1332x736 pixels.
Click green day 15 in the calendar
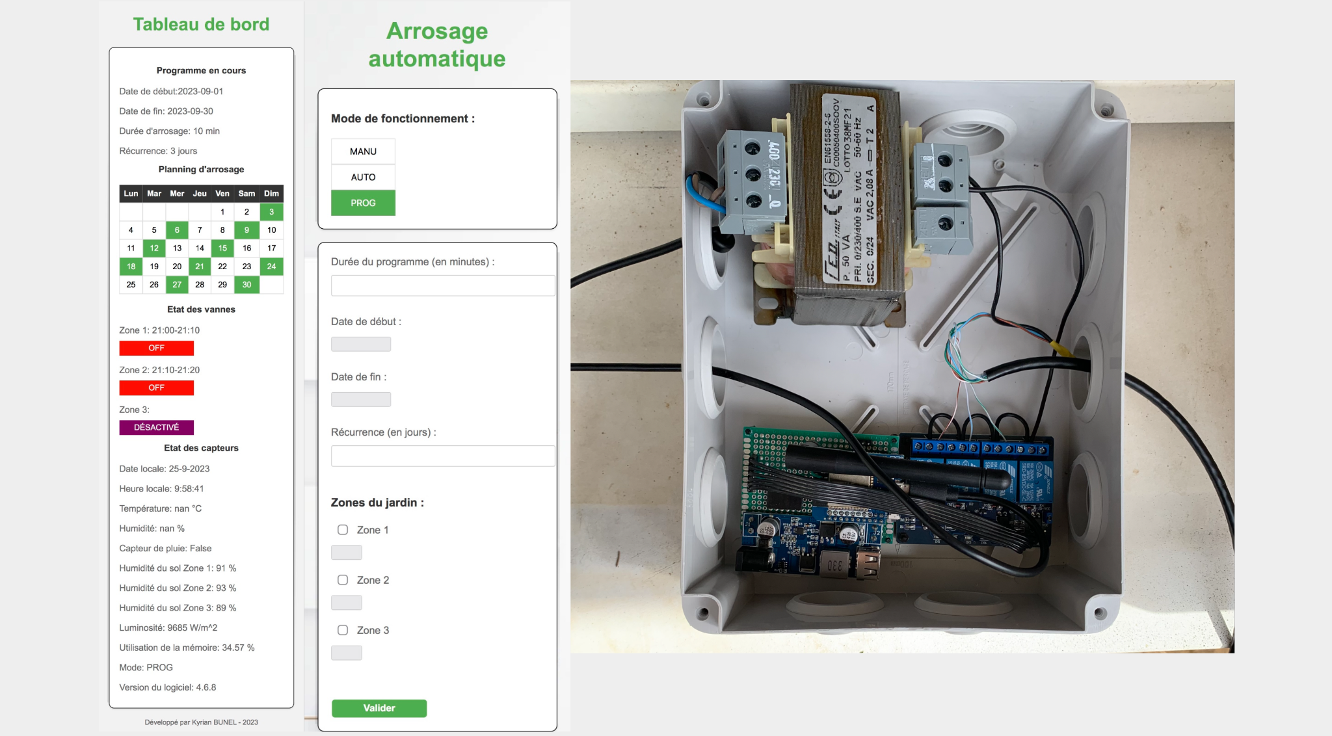[x=222, y=248]
